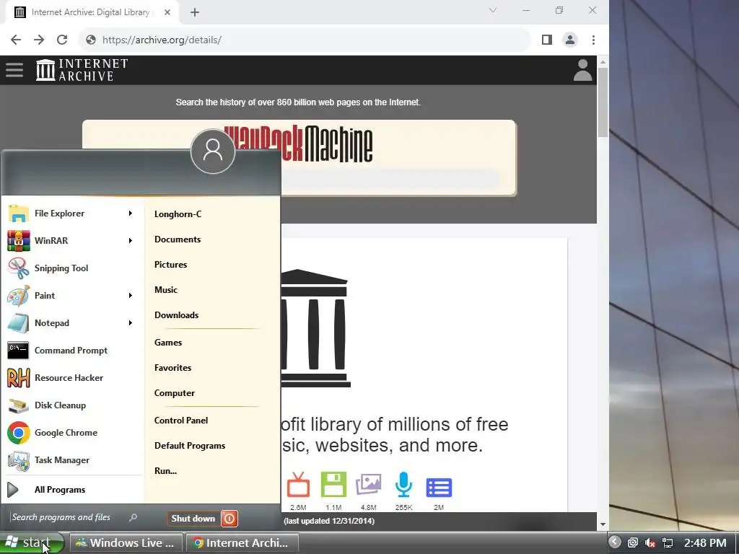Click the Internet Archive logo in header
Image resolution: width=739 pixels, height=554 pixels.
coord(82,70)
